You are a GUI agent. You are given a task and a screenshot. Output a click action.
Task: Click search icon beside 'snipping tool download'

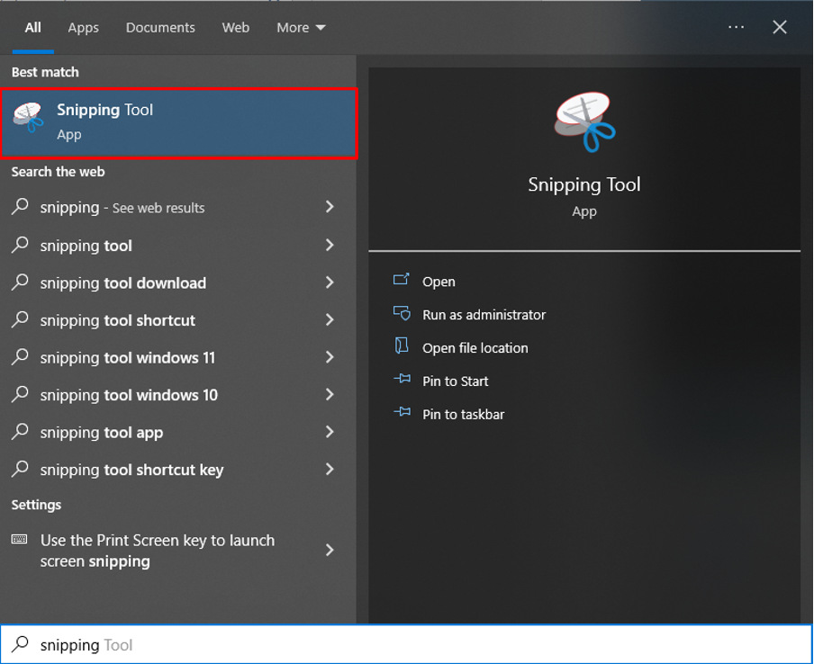pyautogui.click(x=20, y=282)
